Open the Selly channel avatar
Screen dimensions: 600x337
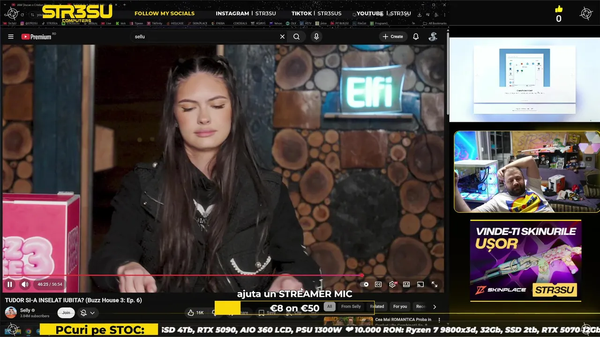click(x=11, y=313)
